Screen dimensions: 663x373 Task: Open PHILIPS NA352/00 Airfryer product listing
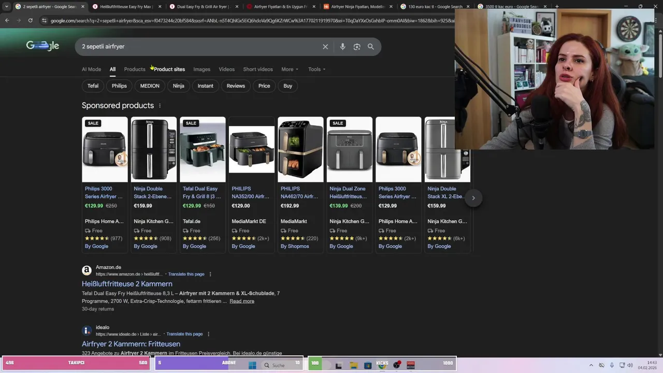(x=251, y=193)
